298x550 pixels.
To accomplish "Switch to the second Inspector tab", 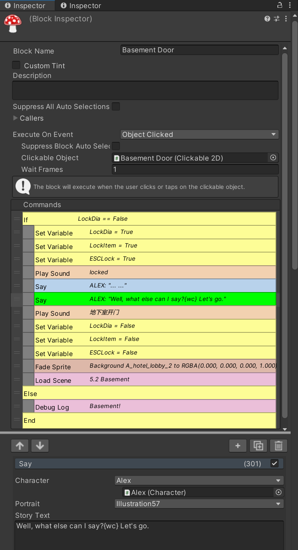I will pos(81,5).
